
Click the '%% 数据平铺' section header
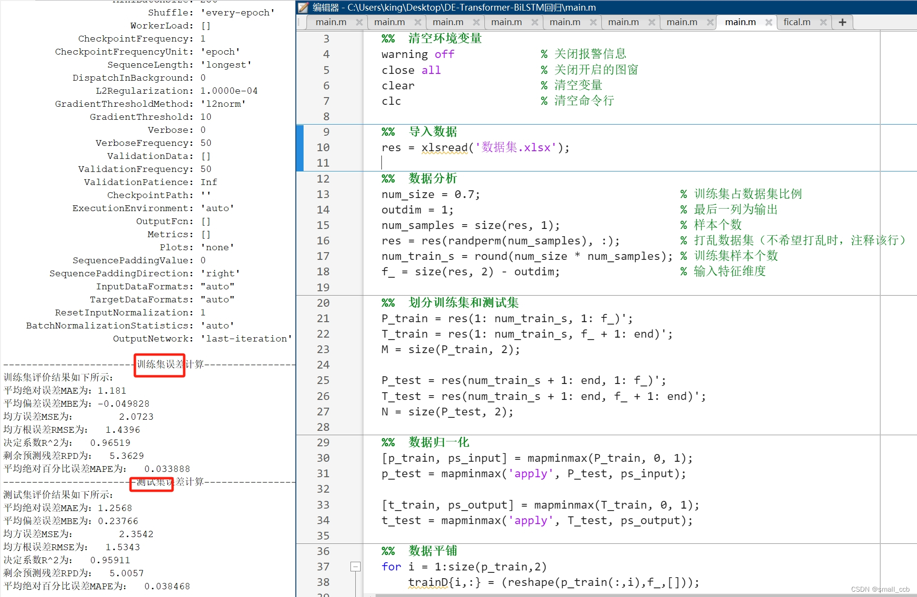[419, 551]
